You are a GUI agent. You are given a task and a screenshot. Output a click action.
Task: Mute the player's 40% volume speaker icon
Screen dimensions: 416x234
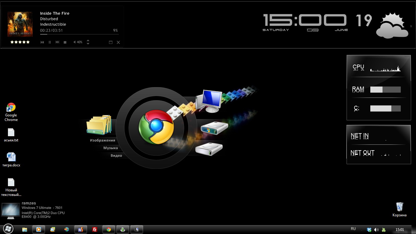(x=75, y=42)
